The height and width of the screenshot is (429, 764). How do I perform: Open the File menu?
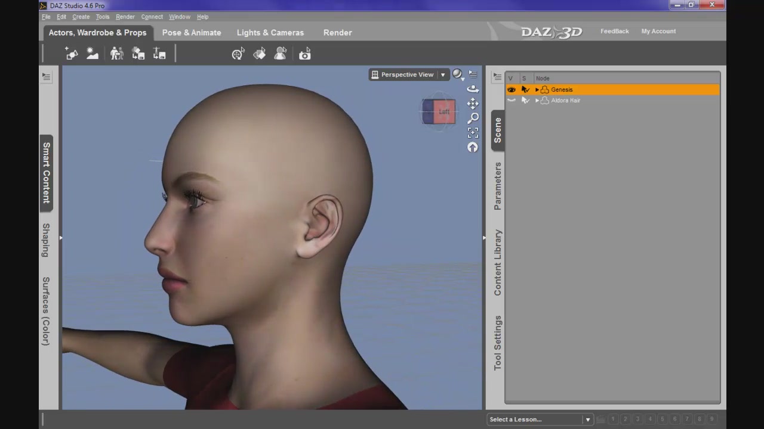pyautogui.click(x=46, y=17)
